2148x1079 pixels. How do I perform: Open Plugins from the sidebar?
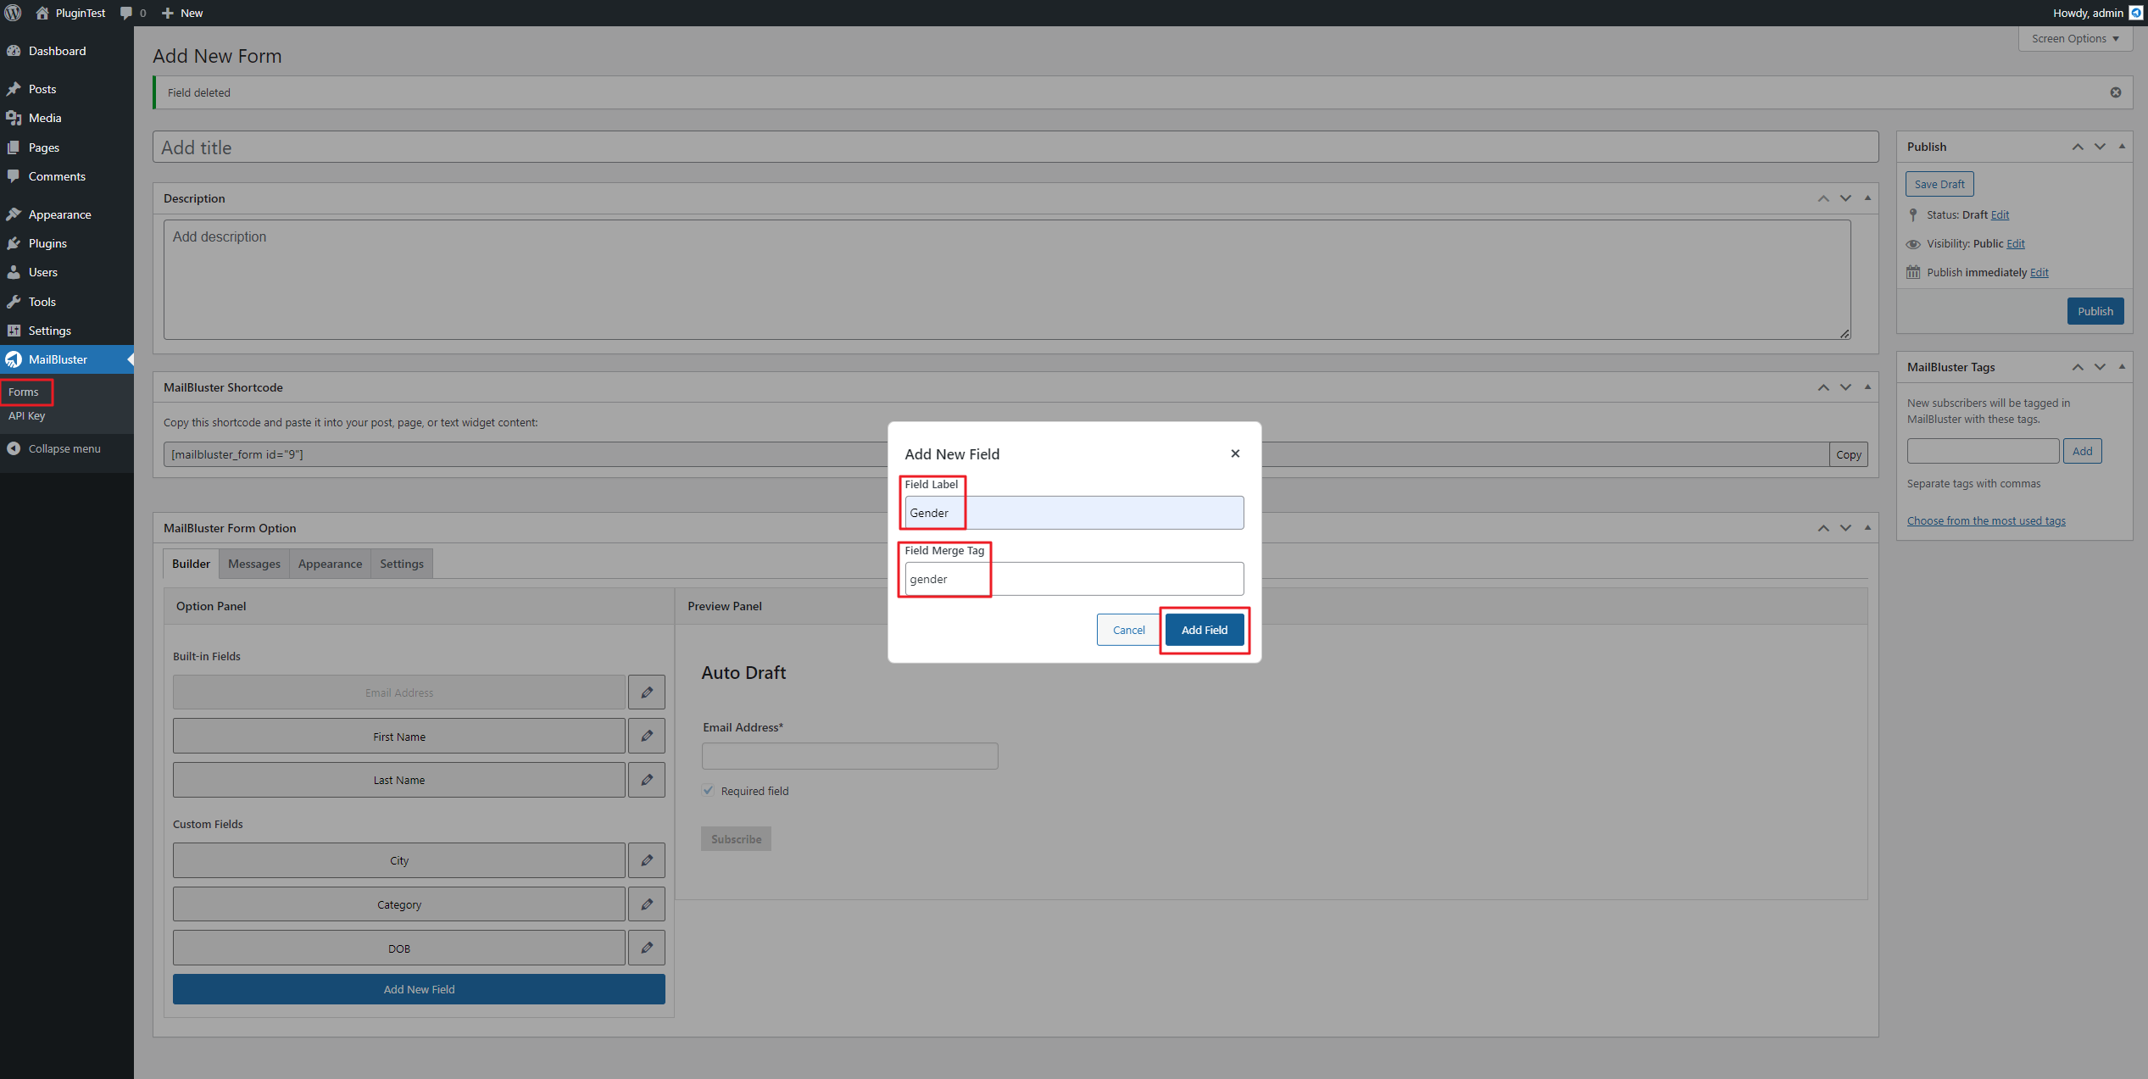tap(47, 243)
